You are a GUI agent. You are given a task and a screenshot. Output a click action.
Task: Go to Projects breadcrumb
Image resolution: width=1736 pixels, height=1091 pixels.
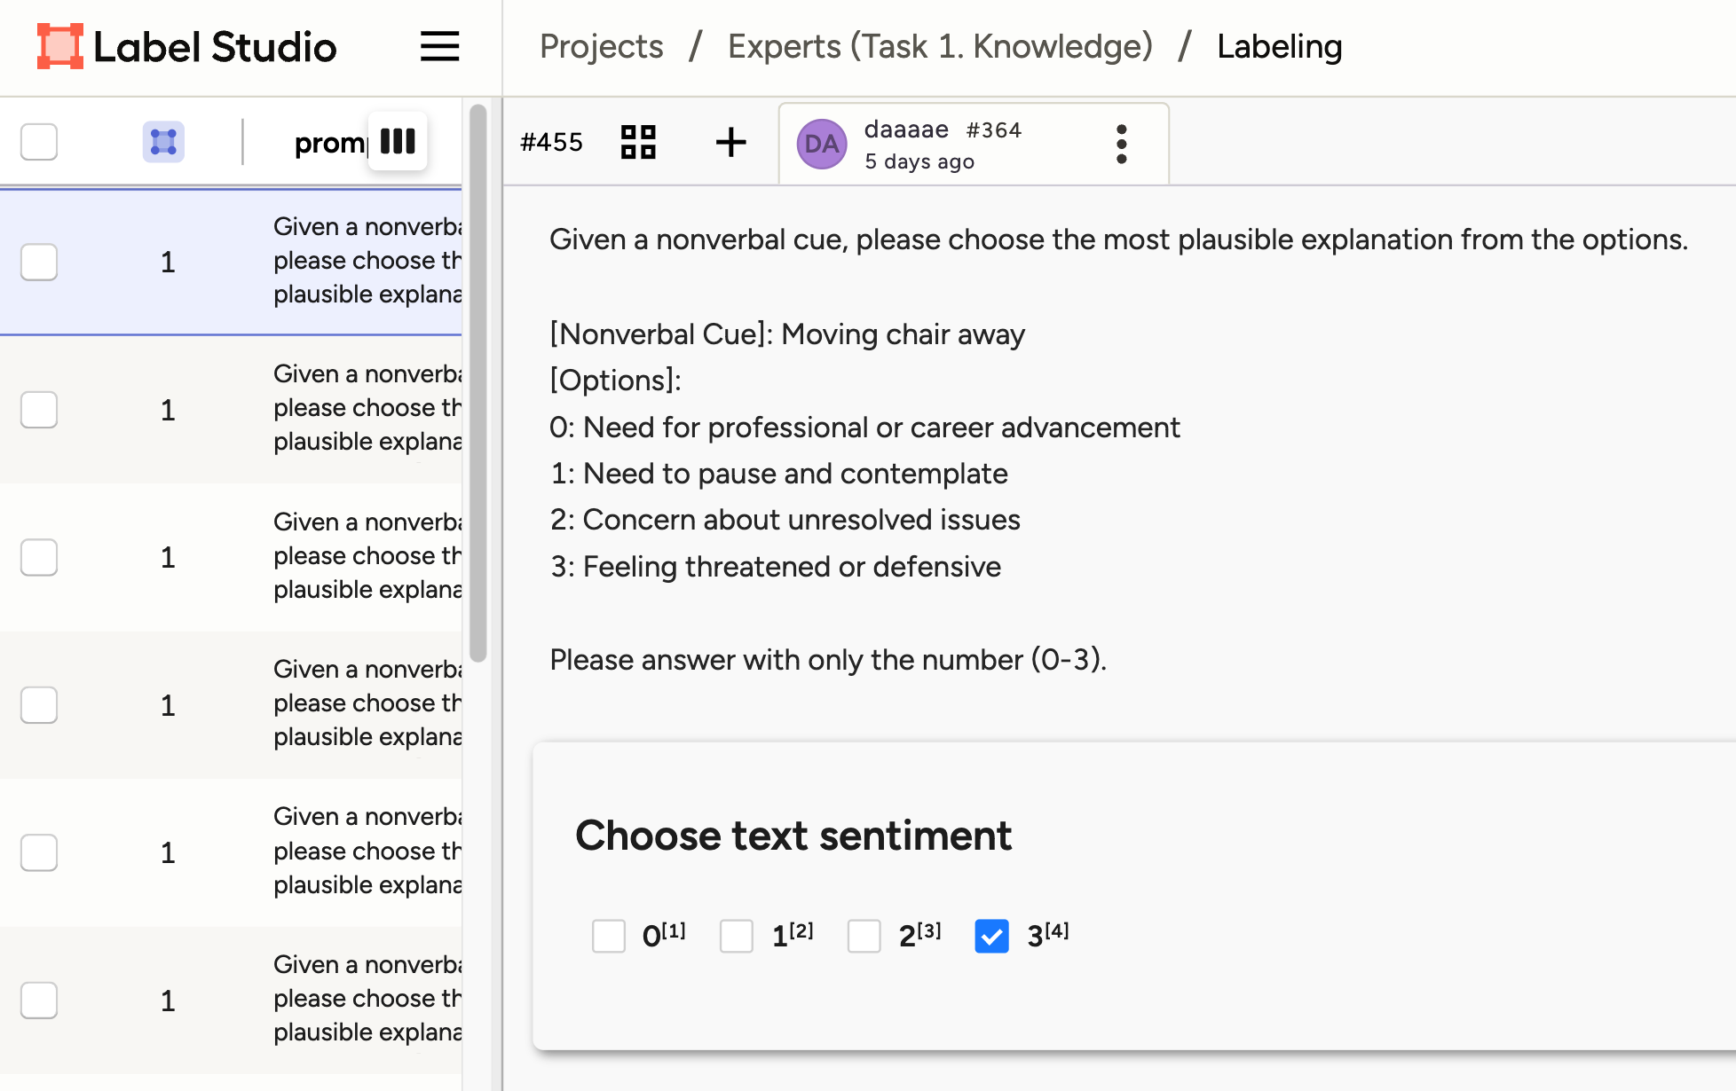click(x=601, y=46)
